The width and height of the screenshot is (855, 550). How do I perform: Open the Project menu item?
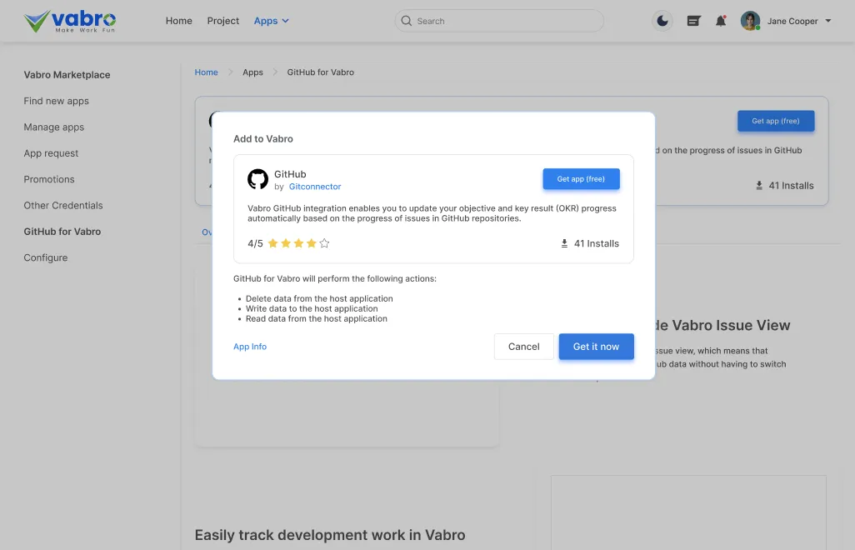point(222,21)
